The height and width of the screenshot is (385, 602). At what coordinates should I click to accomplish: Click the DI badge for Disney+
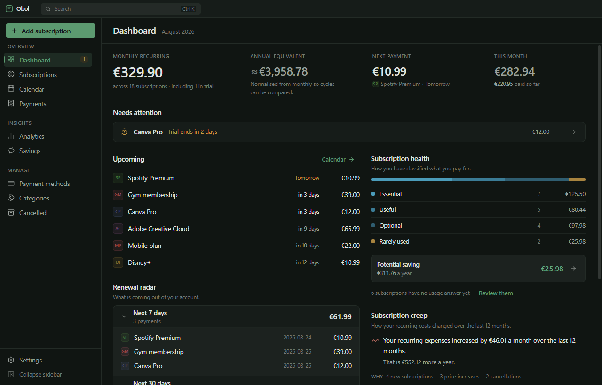coord(118,262)
